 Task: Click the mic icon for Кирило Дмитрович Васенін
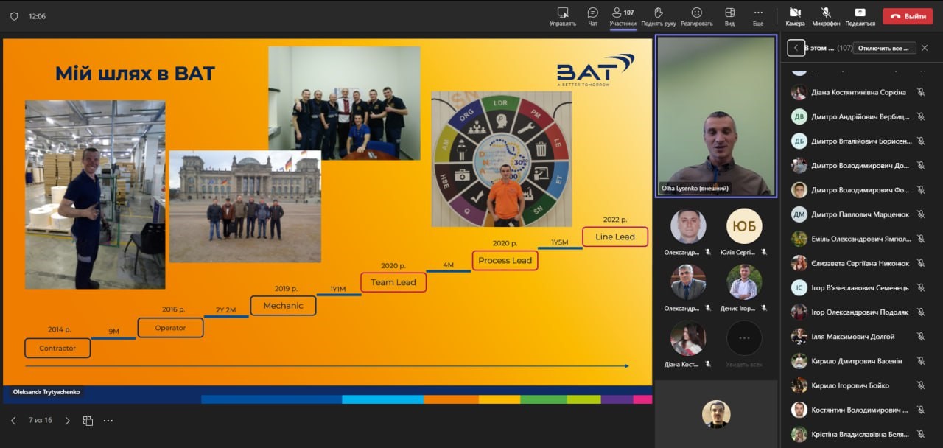click(x=921, y=361)
